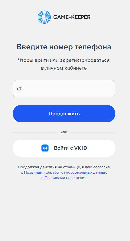Click the round blue Game-Keeper G logo
This screenshot has height=241, width=130.
[x=44, y=17]
